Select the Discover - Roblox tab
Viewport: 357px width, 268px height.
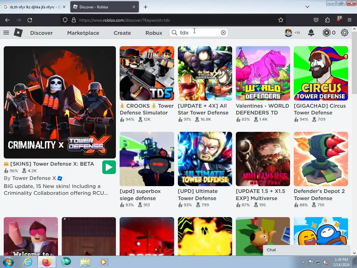point(104,7)
